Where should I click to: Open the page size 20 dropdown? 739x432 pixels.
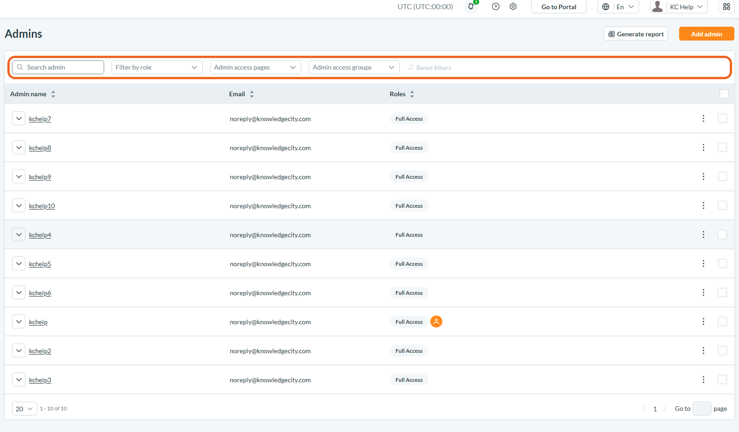tap(24, 409)
